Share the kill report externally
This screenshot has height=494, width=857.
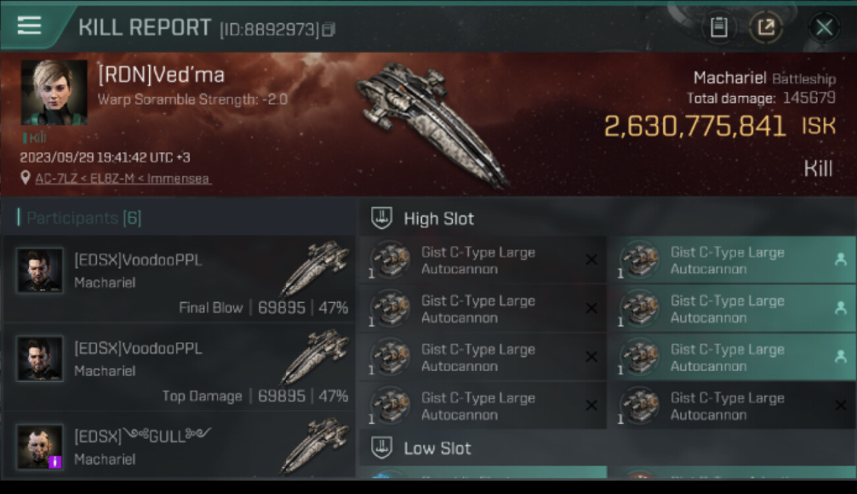(x=766, y=27)
